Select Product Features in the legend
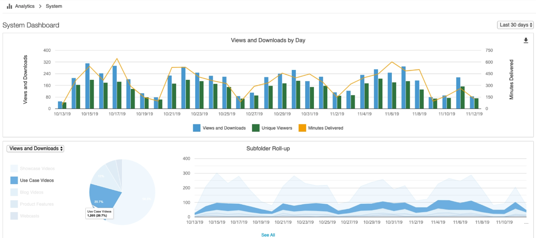 point(37,204)
